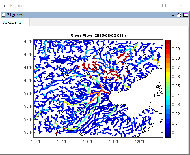Maximize the Figures docked panel

[186, 15]
